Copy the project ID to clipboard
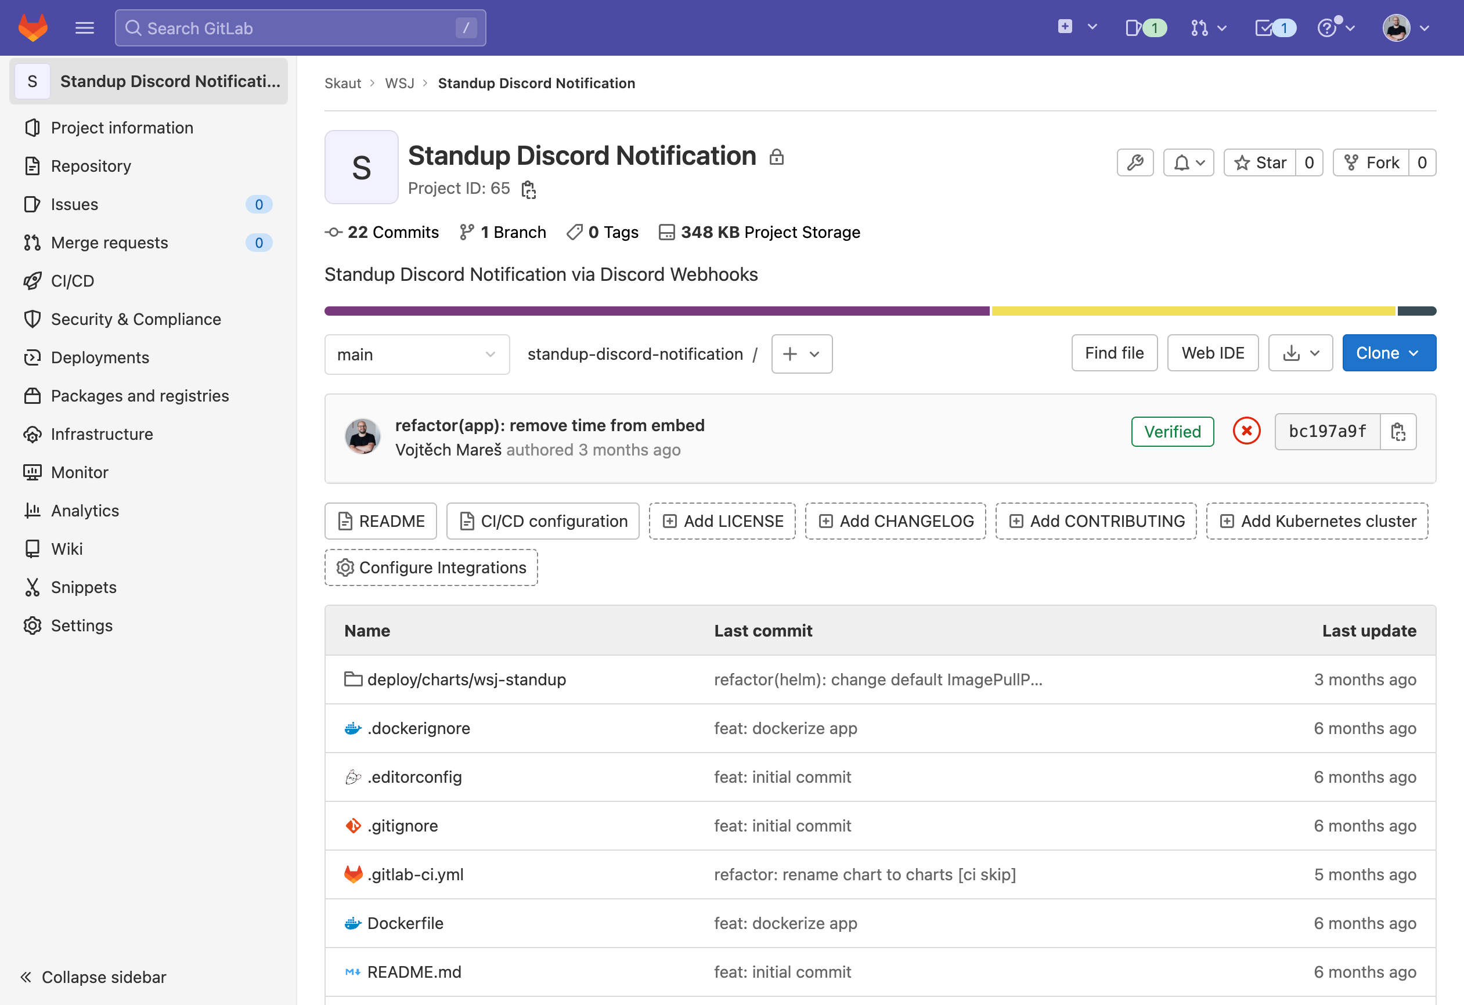 [x=528, y=189]
